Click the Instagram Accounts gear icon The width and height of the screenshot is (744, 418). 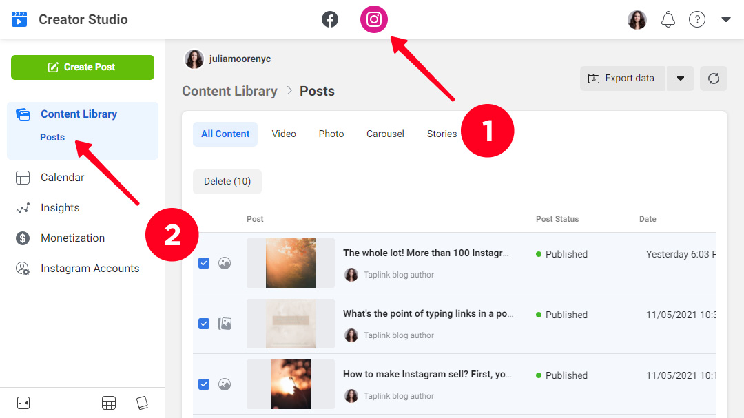click(x=23, y=269)
